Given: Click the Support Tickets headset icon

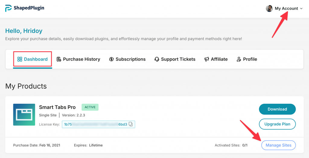Looking at the screenshot, I should point(157,59).
